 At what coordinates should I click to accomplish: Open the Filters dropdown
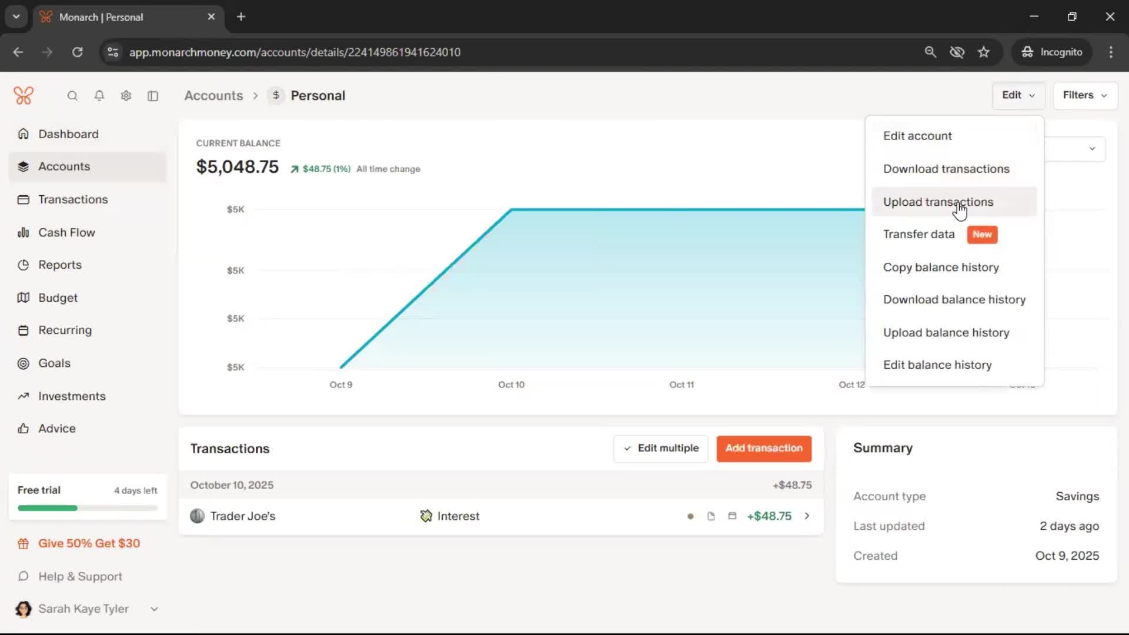[1085, 95]
